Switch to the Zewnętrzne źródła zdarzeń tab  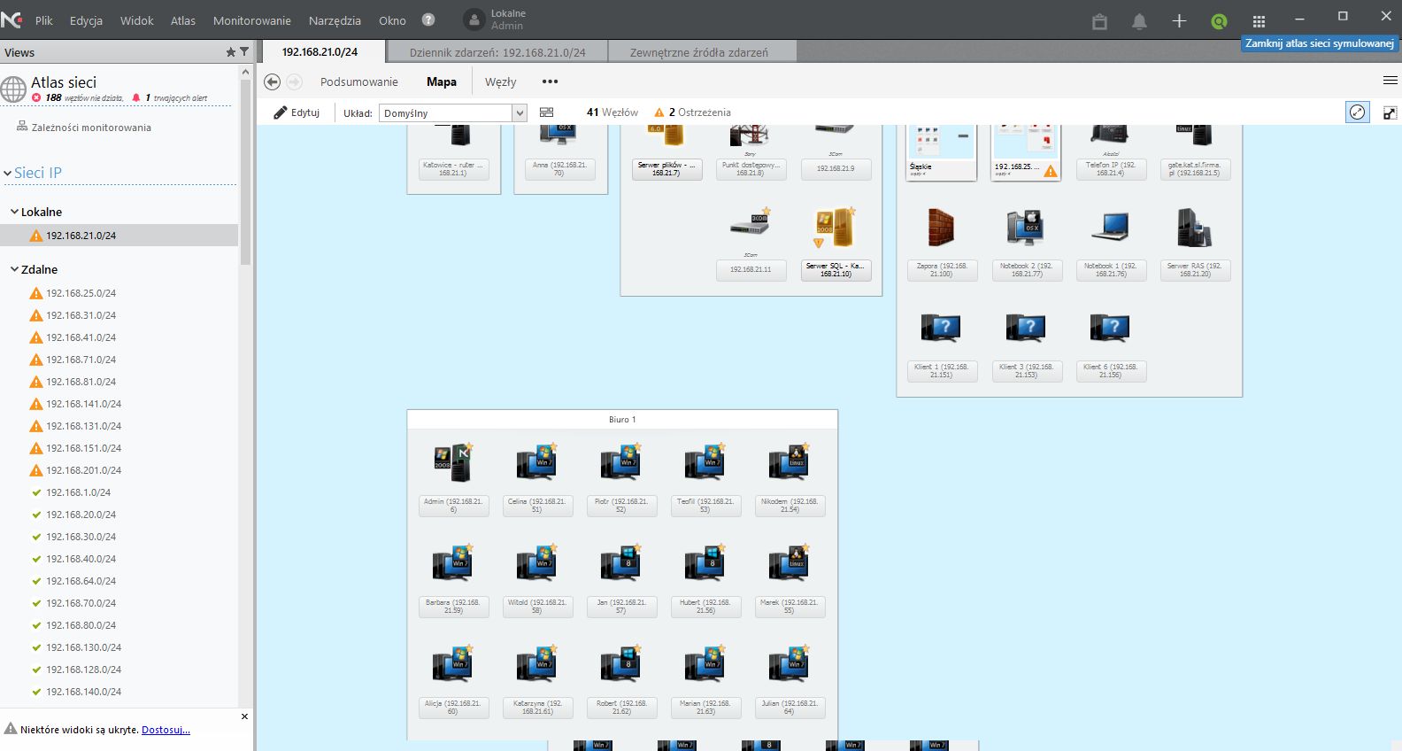(698, 52)
